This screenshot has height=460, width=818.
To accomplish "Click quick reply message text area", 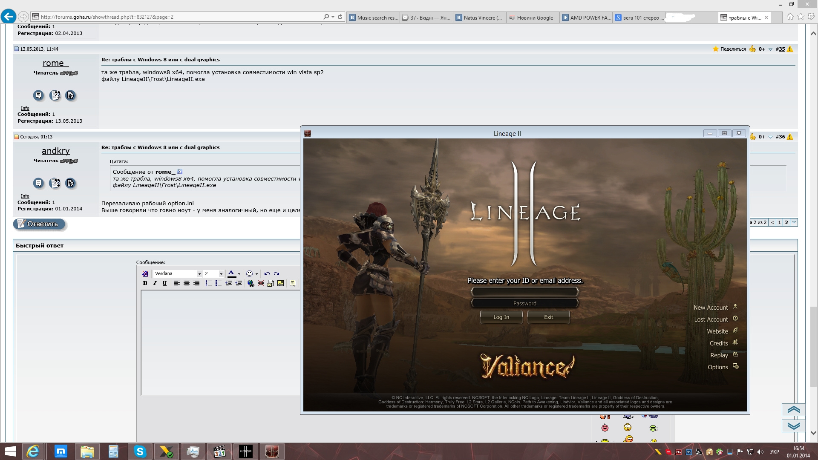I will (221, 343).
